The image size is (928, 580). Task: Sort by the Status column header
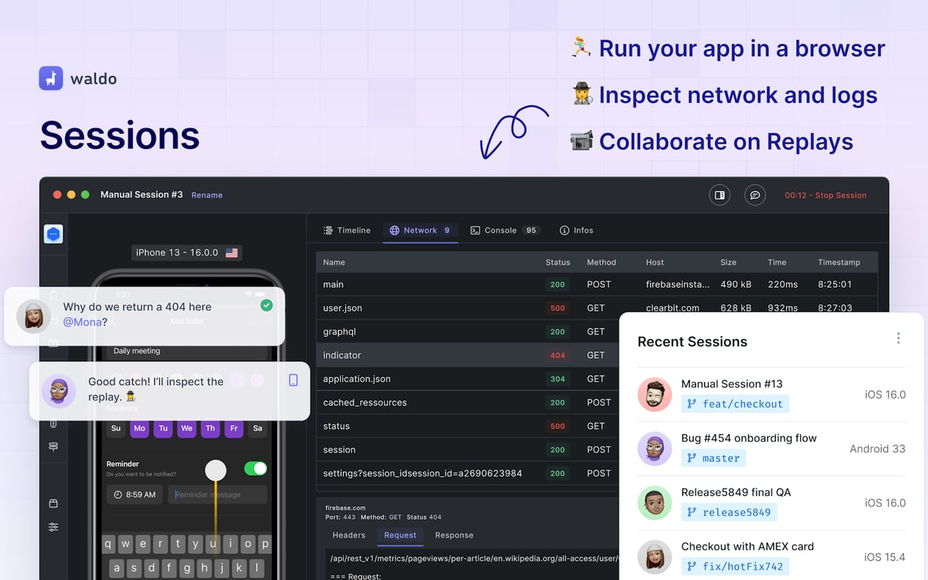[x=558, y=262]
